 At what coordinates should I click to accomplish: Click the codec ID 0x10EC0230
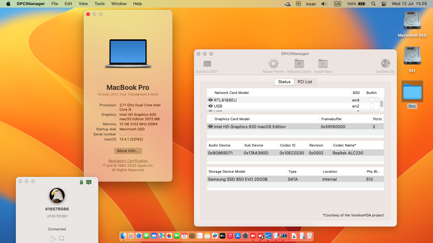click(x=292, y=153)
